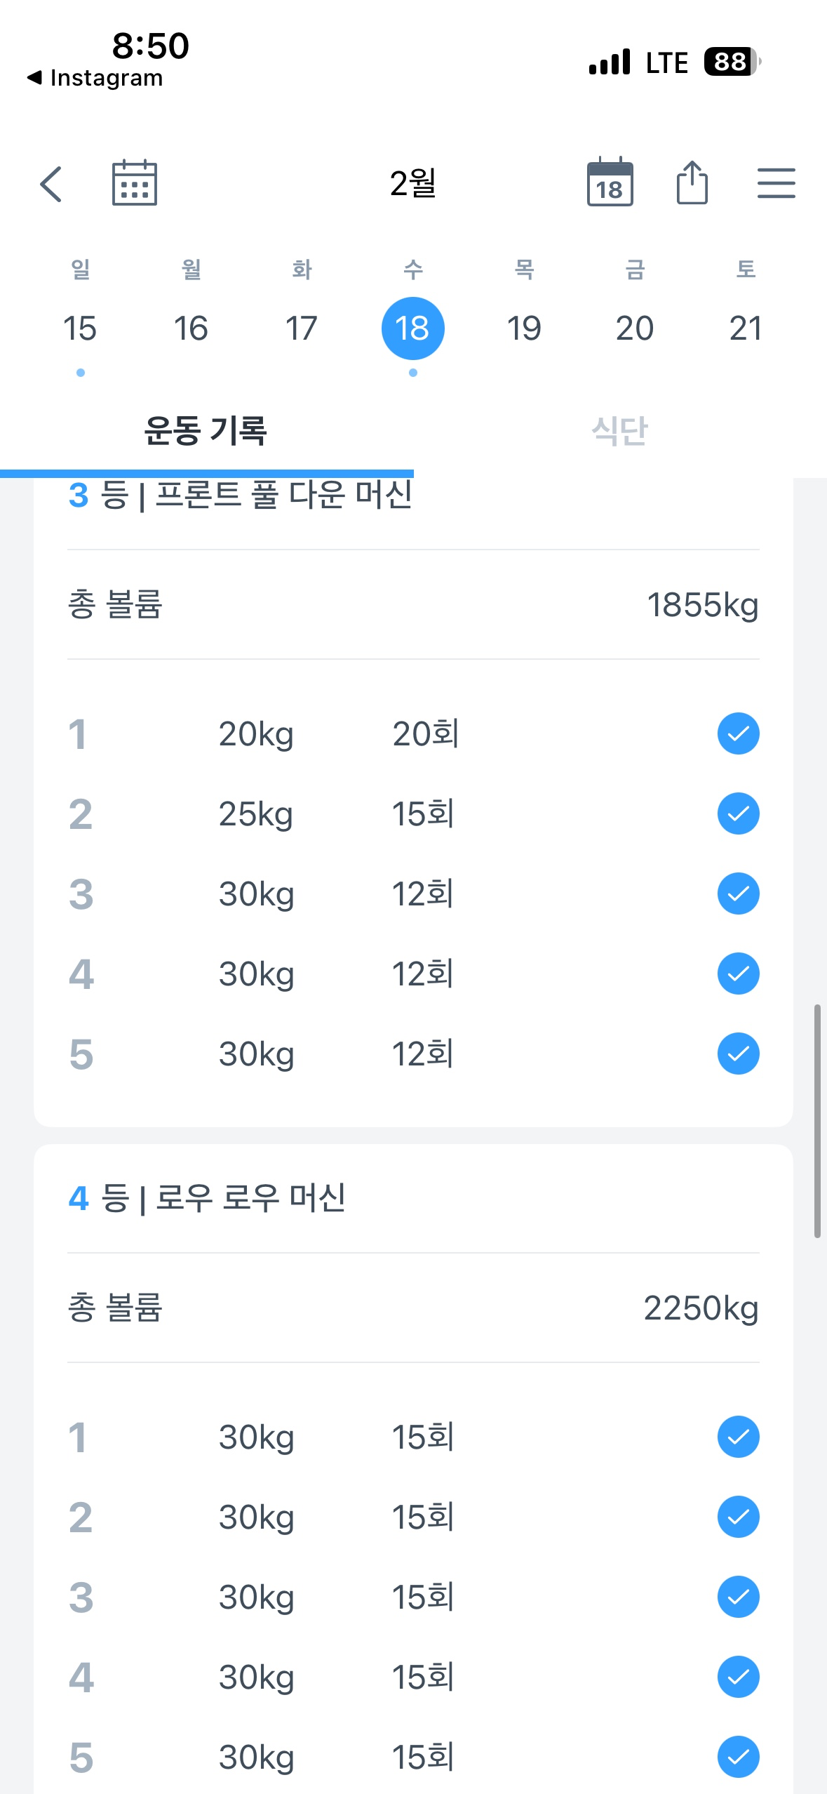Toggle check on 25kg 15-rep set

(738, 813)
